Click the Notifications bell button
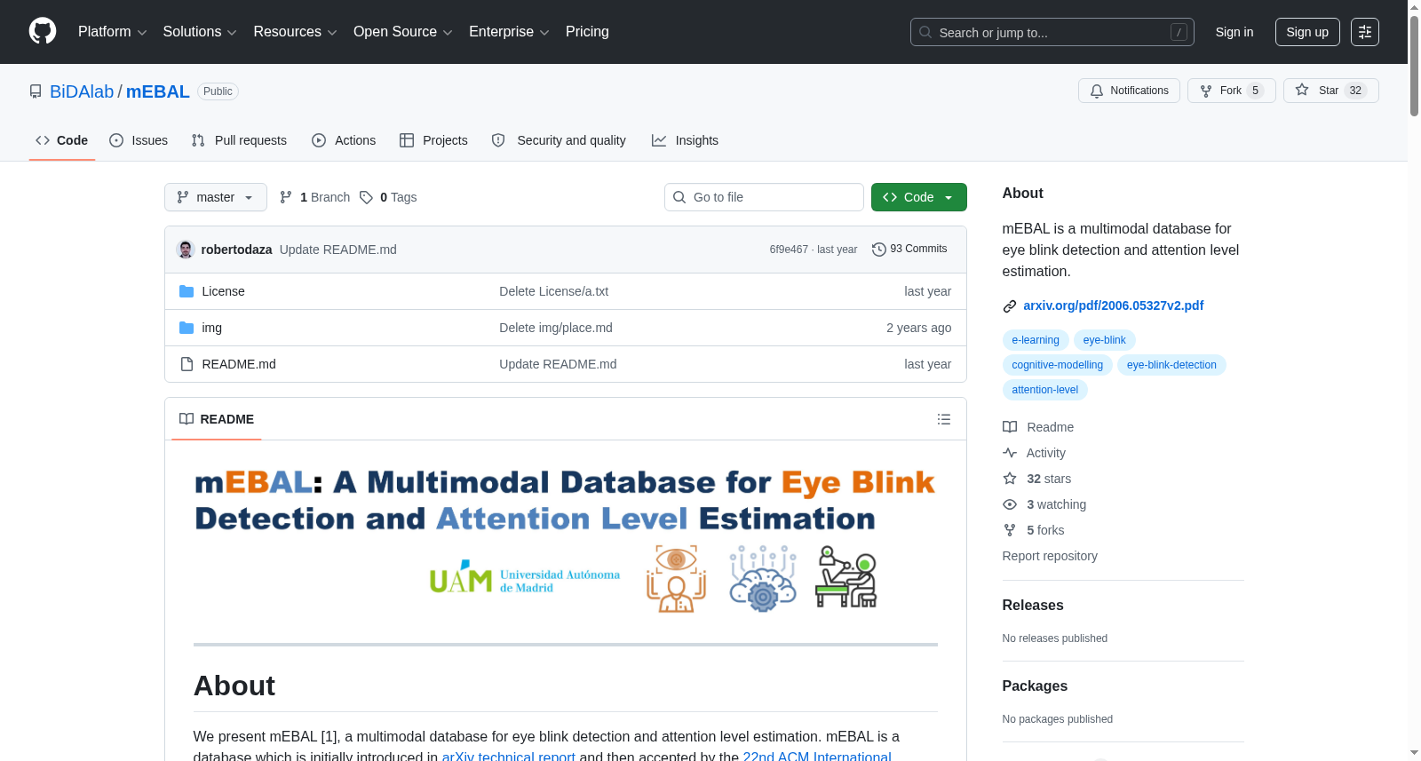Screen dimensions: 1421x761 [x=1129, y=91]
